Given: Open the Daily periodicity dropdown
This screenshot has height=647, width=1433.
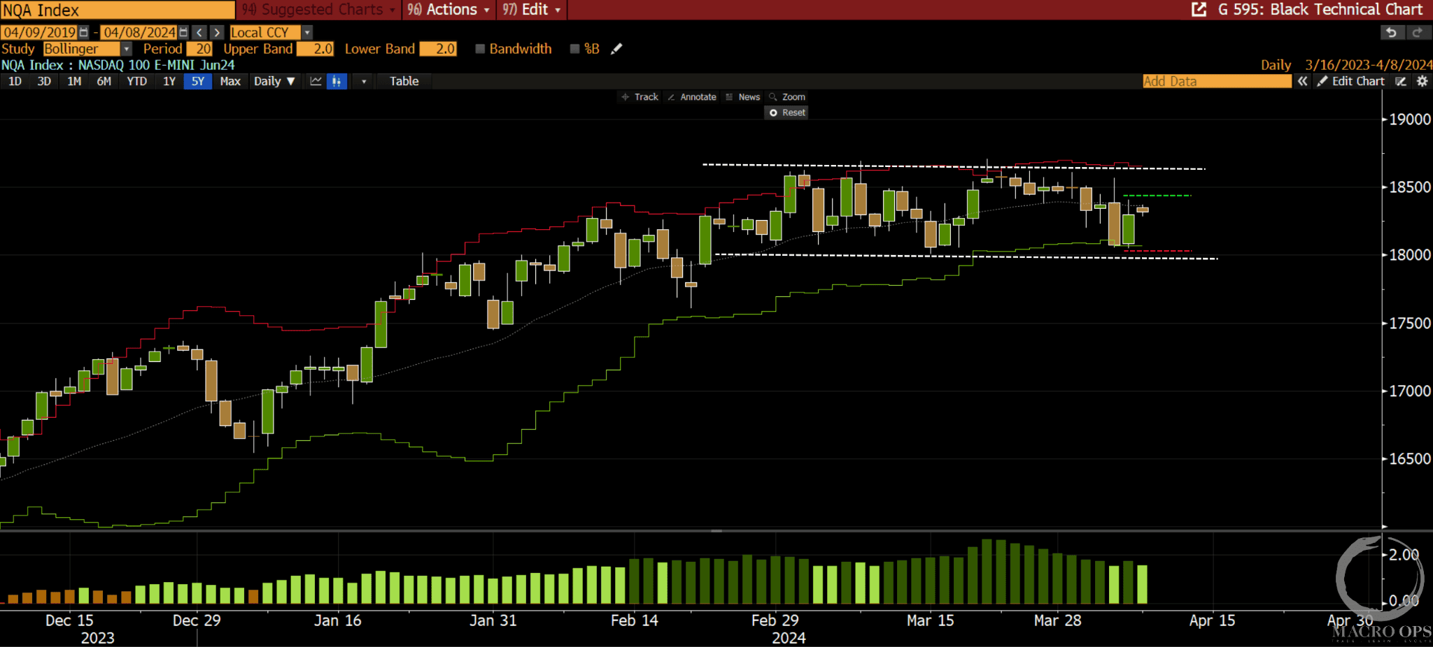Looking at the screenshot, I should click(274, 81).
